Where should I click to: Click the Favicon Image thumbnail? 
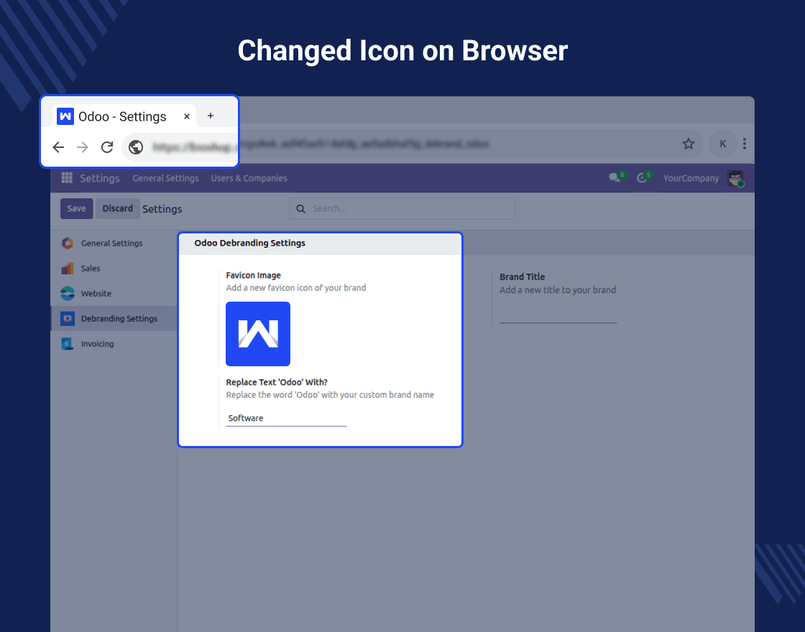(258, 334)
